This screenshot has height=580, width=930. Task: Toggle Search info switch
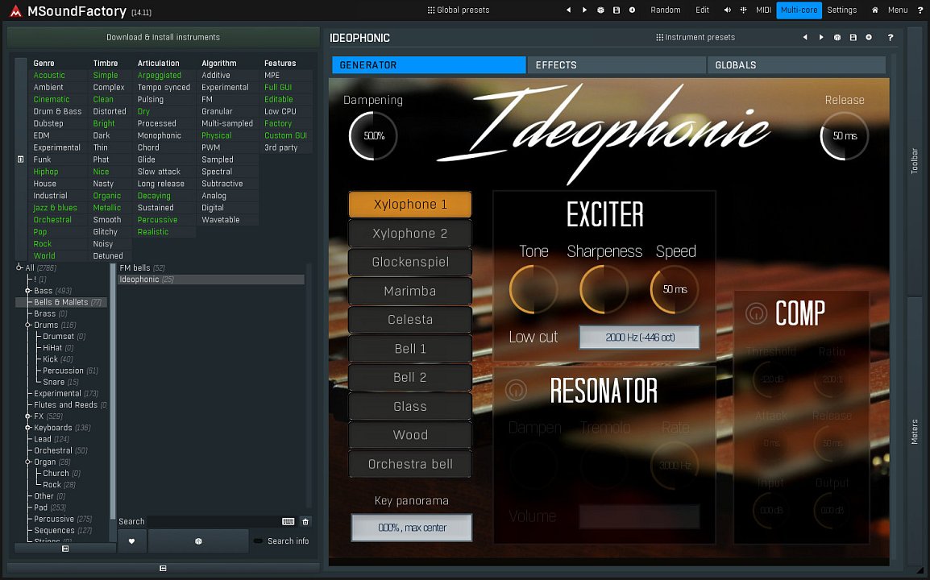(x=258, y=541)
